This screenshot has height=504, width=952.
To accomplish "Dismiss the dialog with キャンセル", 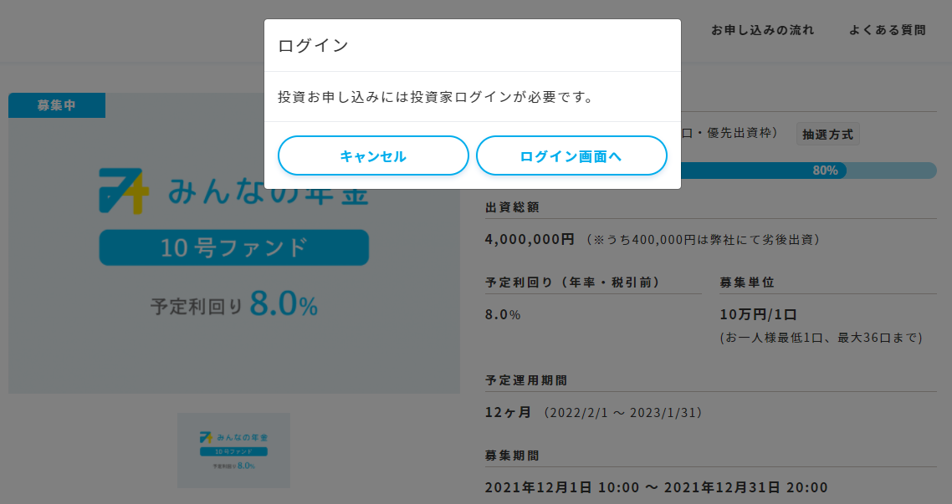I will pos(373,155).
